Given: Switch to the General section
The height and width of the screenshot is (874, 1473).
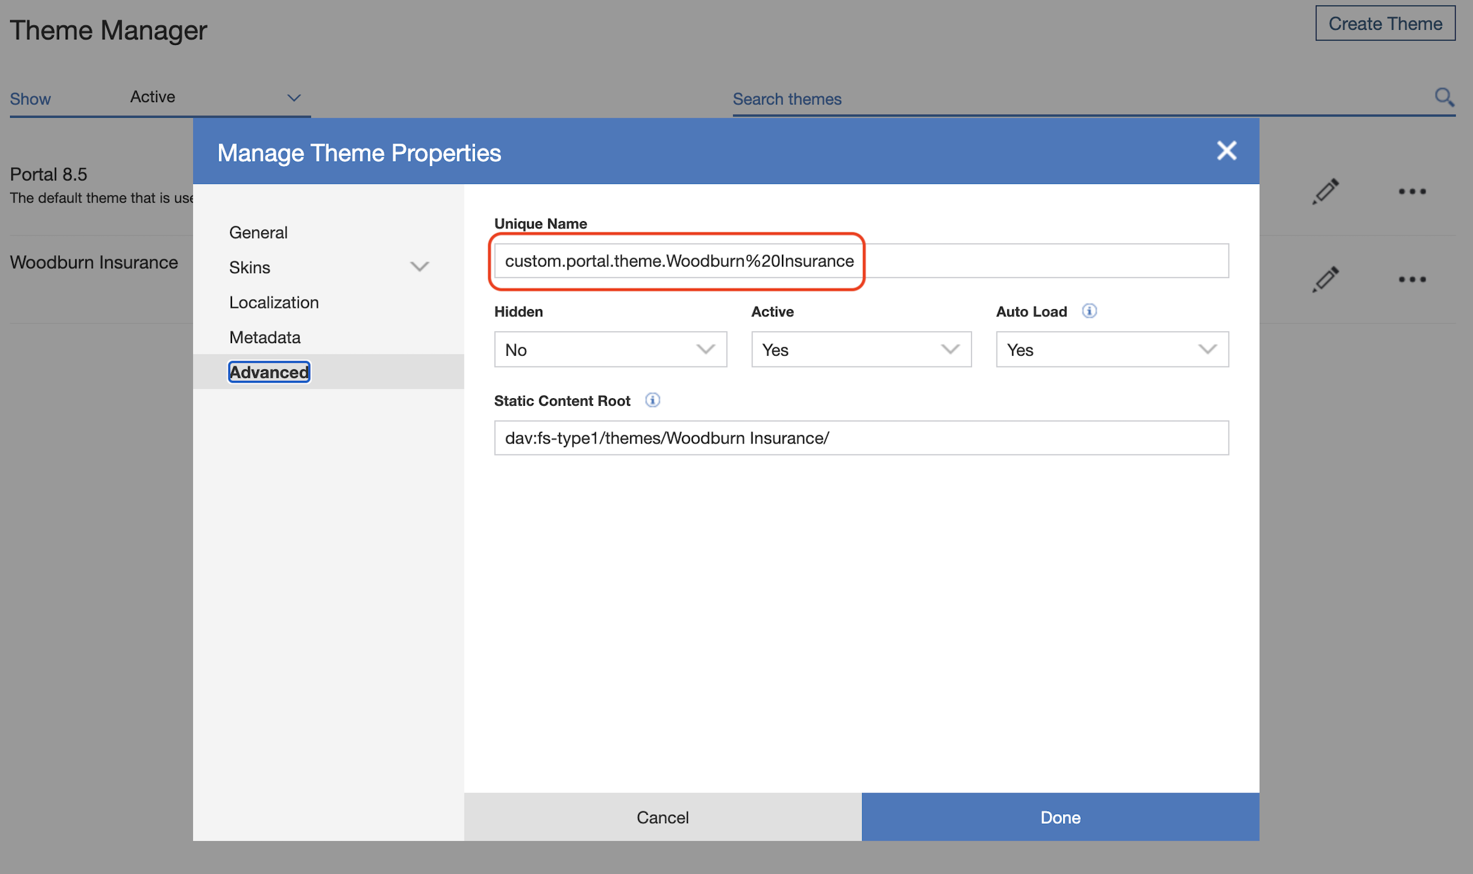Looking at the screenshot, I should tap(258, 232).
